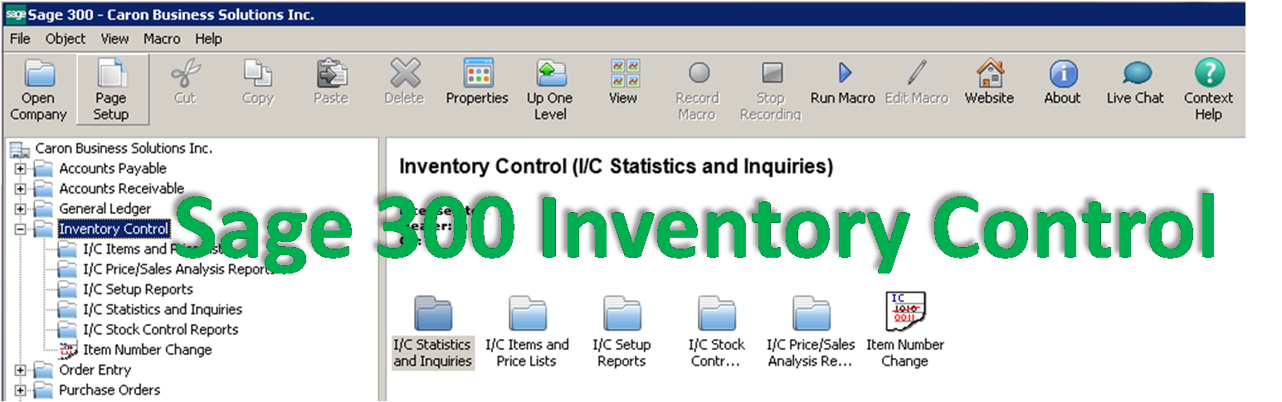Screen dimensions: 1282x402
Task: Select Accounts Payable in the tree
Action: 113,168
